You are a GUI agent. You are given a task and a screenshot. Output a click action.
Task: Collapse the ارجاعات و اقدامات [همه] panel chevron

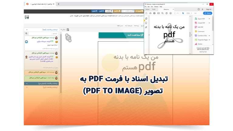(27, 30)
